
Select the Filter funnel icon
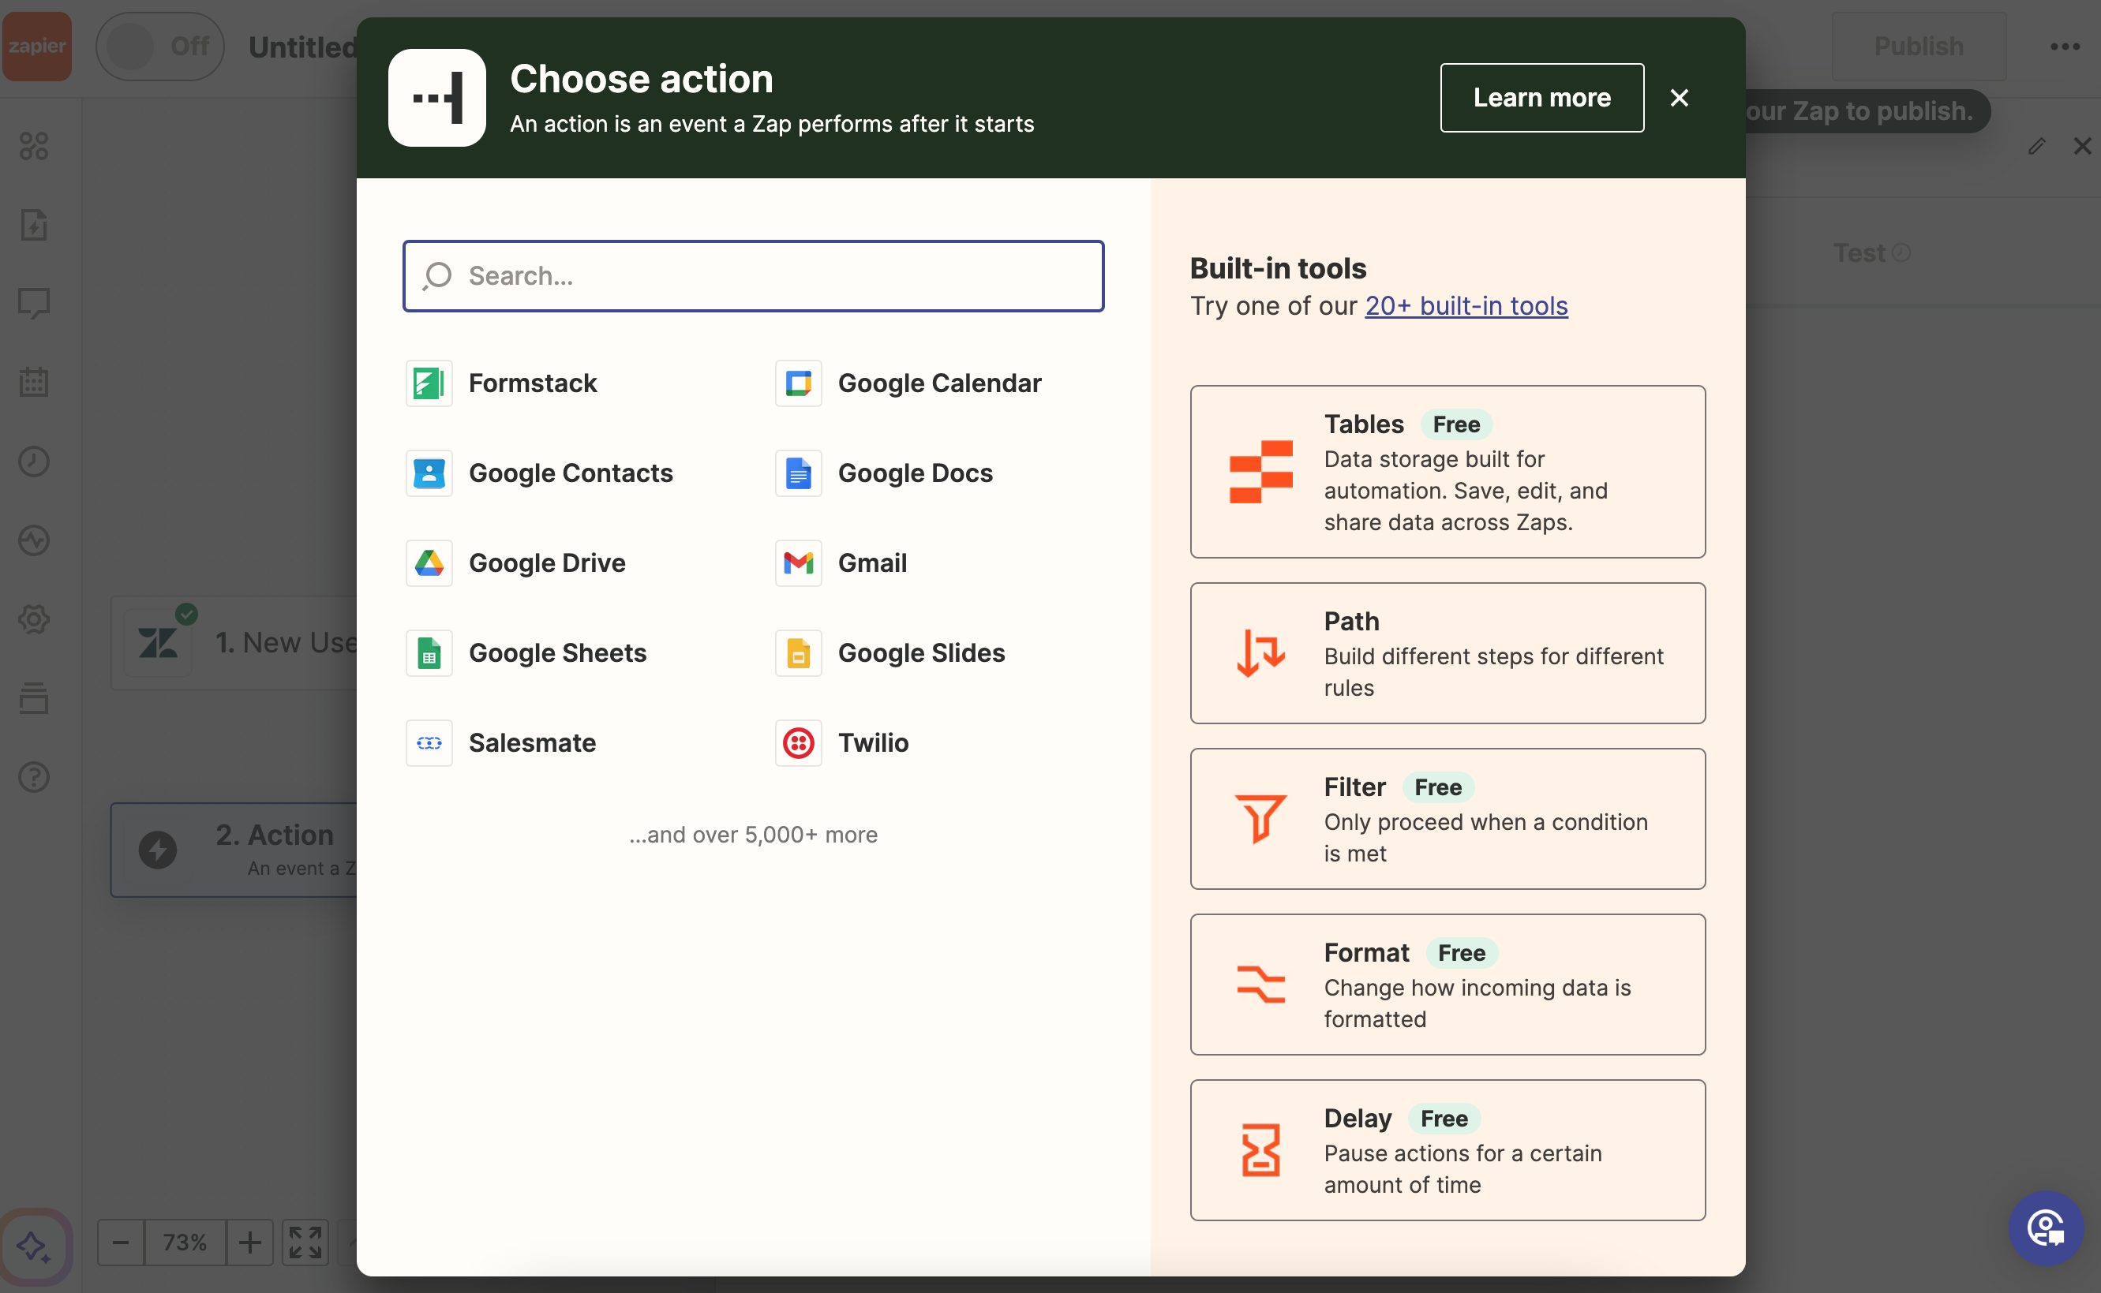click(1260, 818)
